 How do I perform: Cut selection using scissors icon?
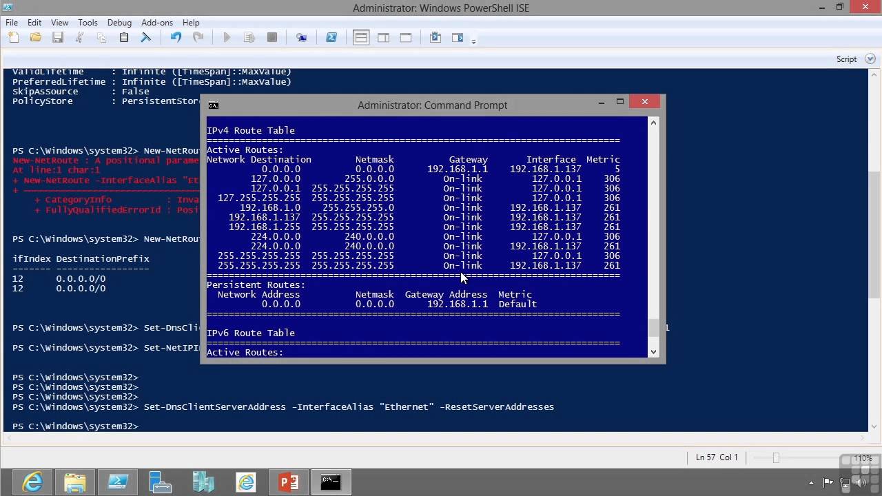click(80, 38)
